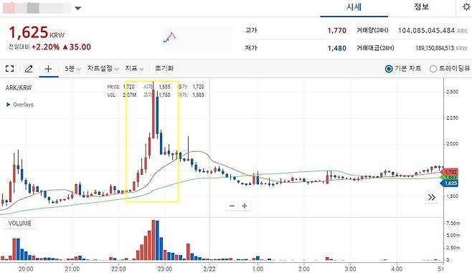
Task: Toggle fullscreen chart mode icon
Action: coord(9,69)
